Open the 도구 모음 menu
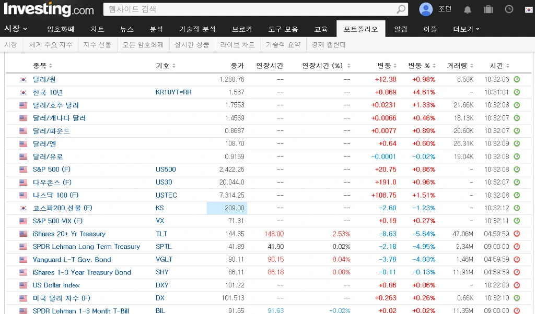This screenshot has width=535, height=314. coord(283,29)
